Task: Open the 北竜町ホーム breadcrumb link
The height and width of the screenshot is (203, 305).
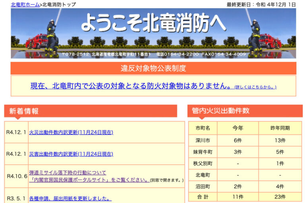Action: click(25, 4)
